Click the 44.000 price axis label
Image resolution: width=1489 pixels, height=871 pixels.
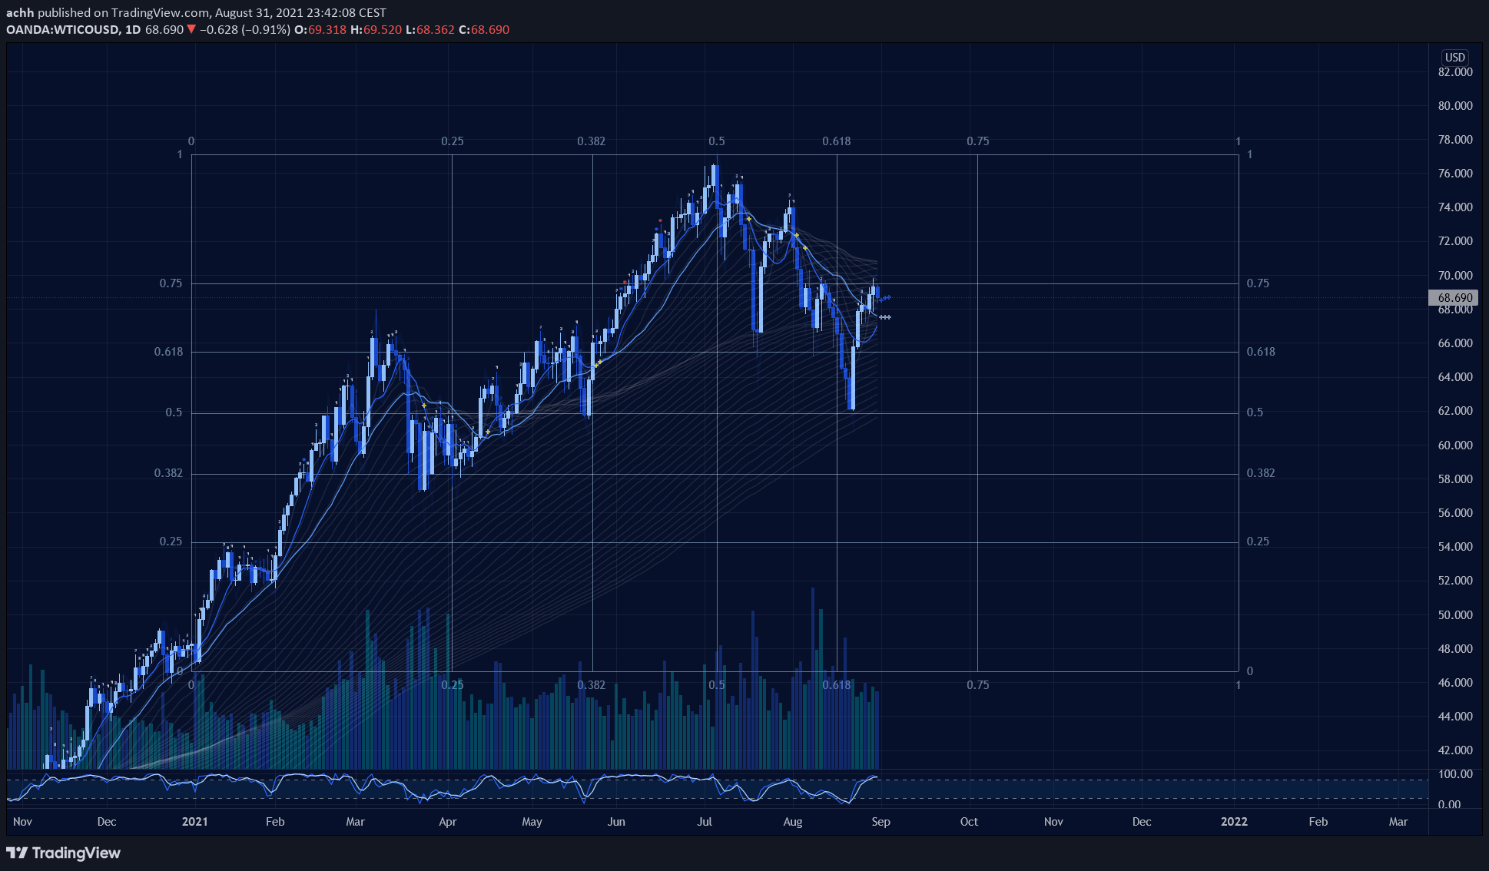[1455, 716]
